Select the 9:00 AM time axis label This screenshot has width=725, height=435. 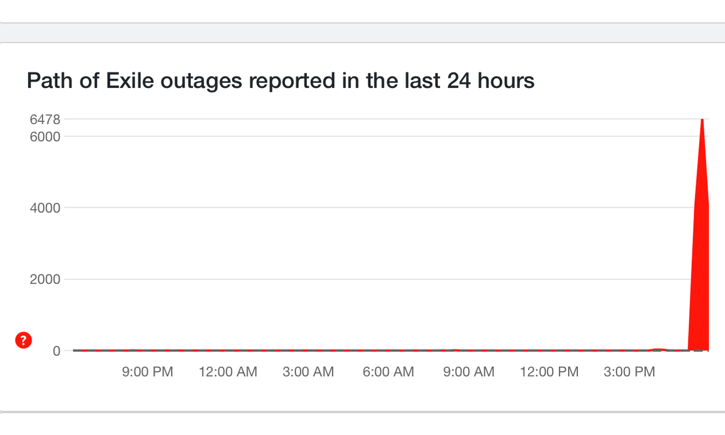click(x=469, y=371)
